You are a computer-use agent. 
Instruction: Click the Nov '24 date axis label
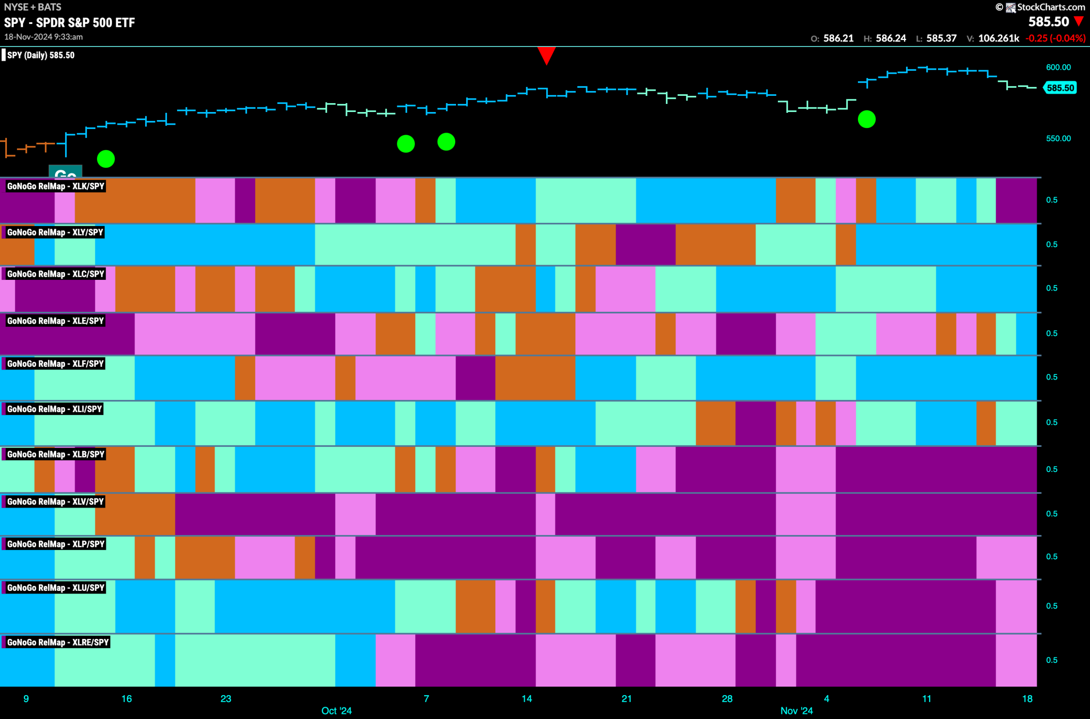click(796, 711)
